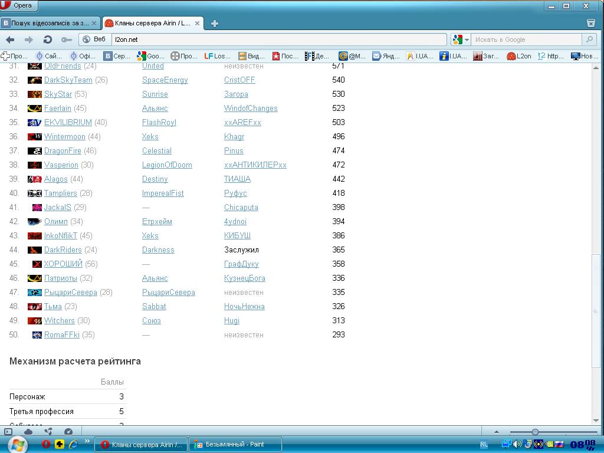The image size is (604, 453).
Task: Toggle the Opera panels button in status bar
Action: [x=8, y=432]
